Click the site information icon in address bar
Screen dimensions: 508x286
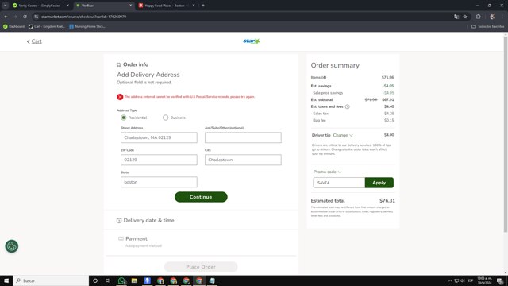click(x=37, y=17)
